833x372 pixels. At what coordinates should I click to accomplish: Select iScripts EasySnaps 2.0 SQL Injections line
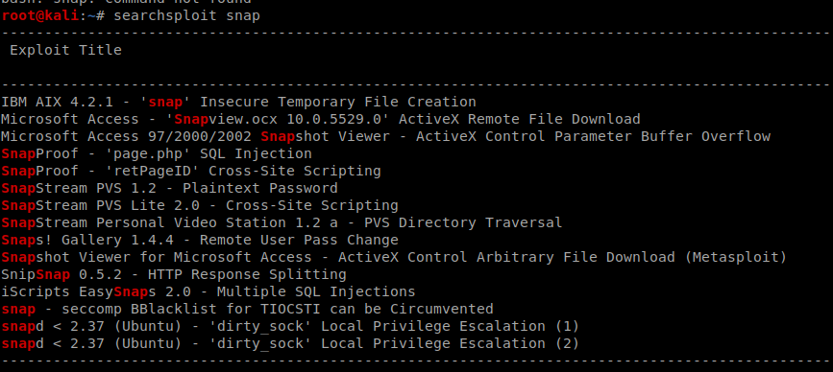coord(208,292)
